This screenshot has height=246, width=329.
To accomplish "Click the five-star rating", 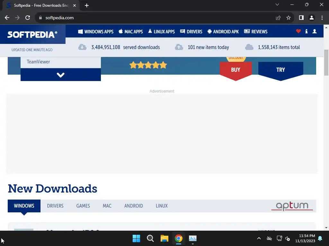I will tap(148, 65).
